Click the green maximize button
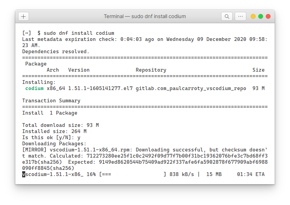 click(261, 16)
